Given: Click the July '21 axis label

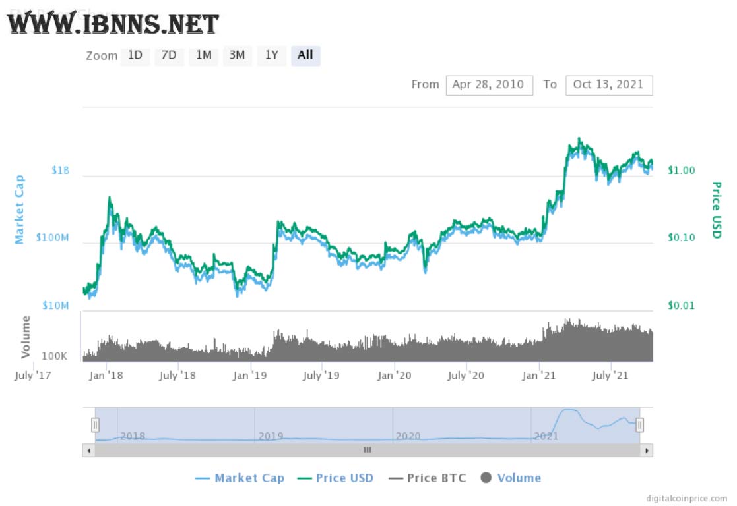Looking at the screenshot, I should (x=610, y=376).
